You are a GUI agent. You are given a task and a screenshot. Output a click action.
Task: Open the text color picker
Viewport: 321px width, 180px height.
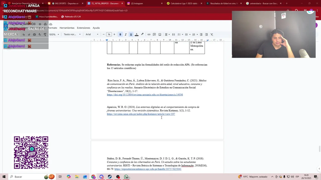pyautogui.click(x=136, y=34)
